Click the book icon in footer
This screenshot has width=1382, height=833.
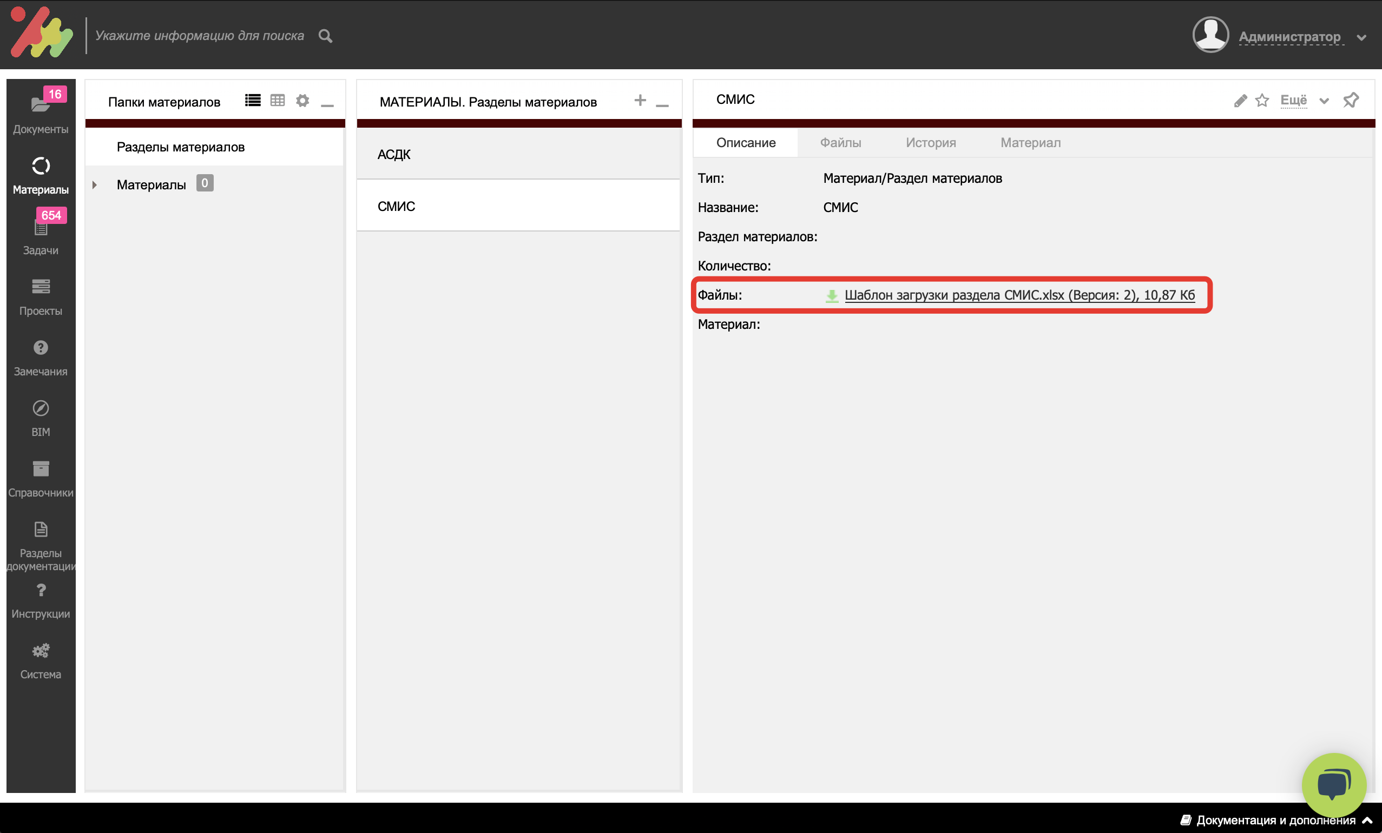[x=1186, y=819]
